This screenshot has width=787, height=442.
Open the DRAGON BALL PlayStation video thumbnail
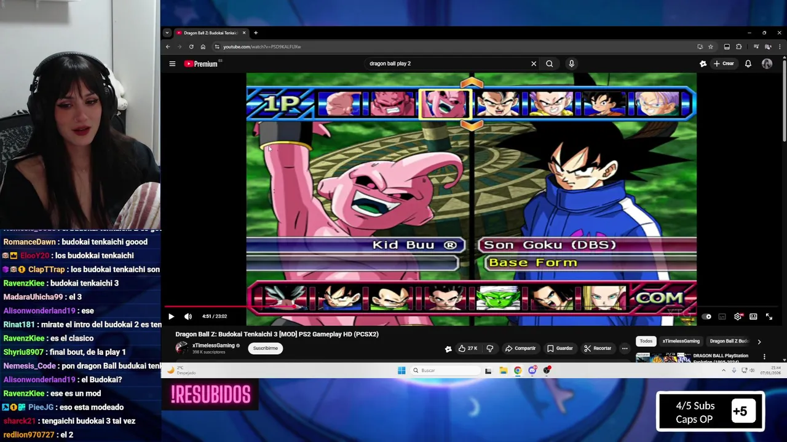point(663,357)
